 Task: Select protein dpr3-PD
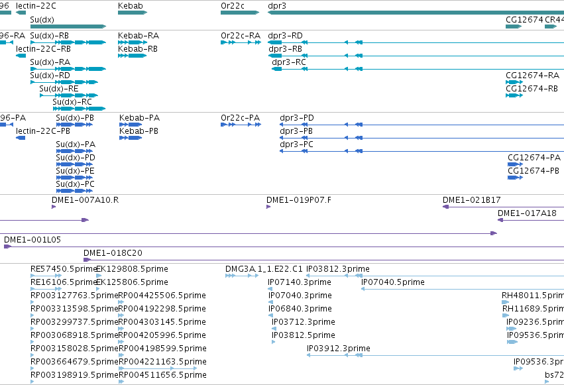(x=422, y=125)
